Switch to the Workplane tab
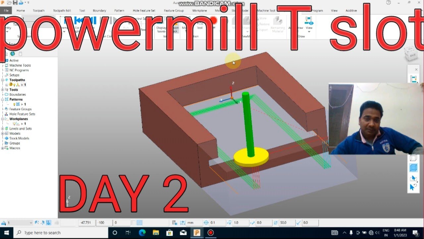The image size is (424, 239). pos(199,11)
